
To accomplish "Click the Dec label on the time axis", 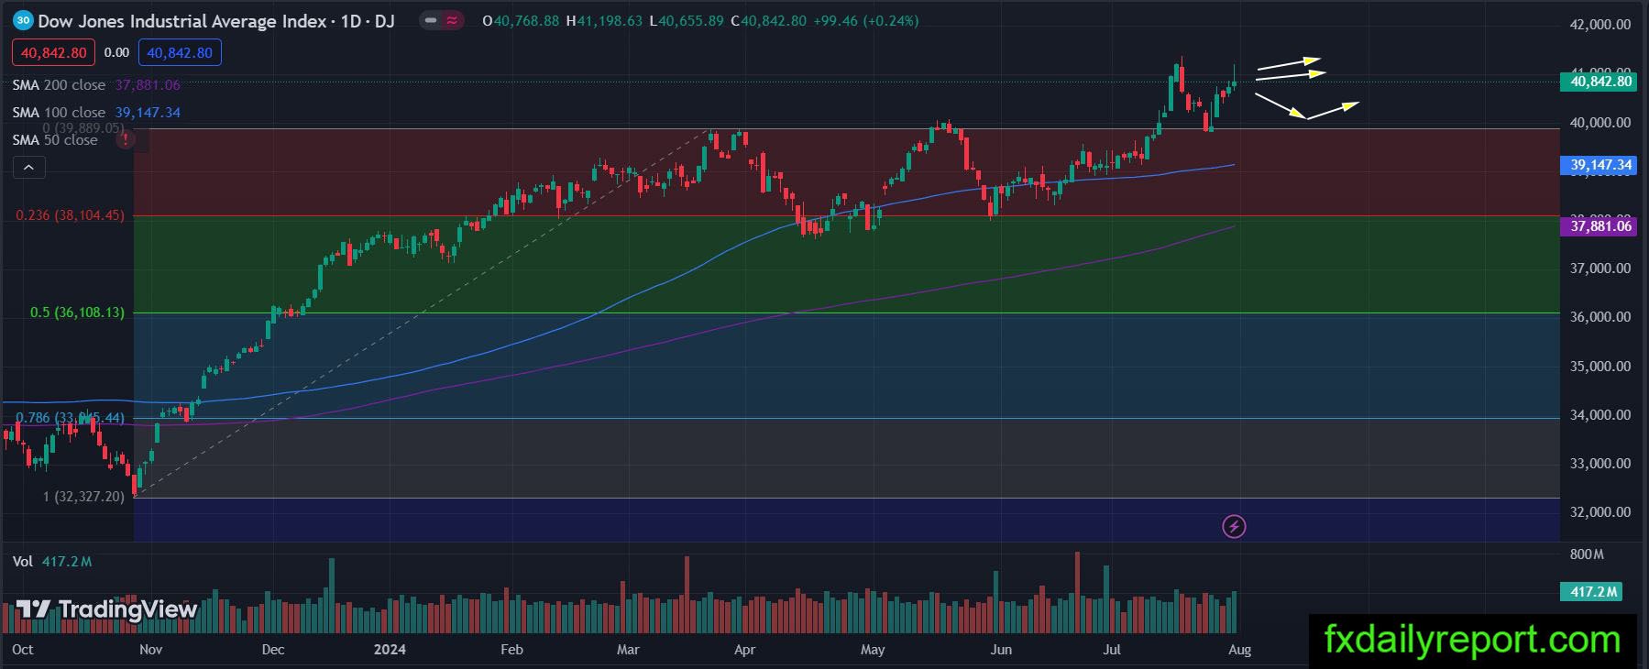I will [x=273, y=650].
